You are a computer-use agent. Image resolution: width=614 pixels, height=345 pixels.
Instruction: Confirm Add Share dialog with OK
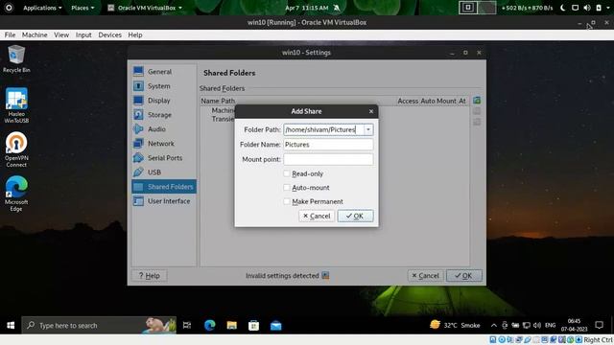355,216
